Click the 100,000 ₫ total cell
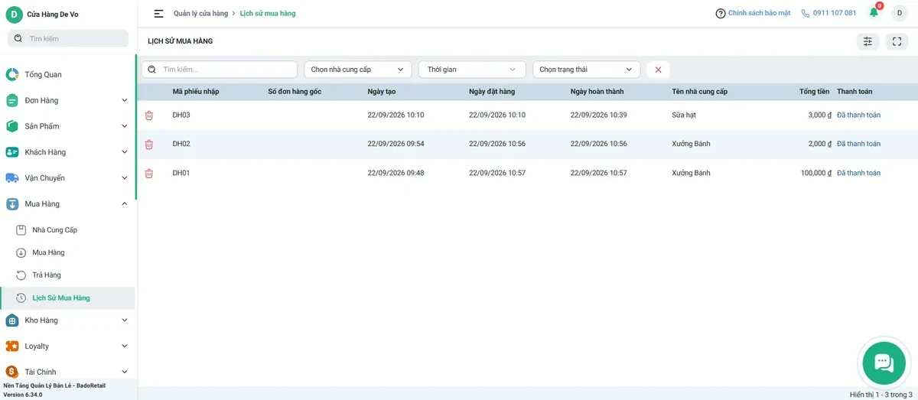This screenshot has width=918, height=400. 815,174
